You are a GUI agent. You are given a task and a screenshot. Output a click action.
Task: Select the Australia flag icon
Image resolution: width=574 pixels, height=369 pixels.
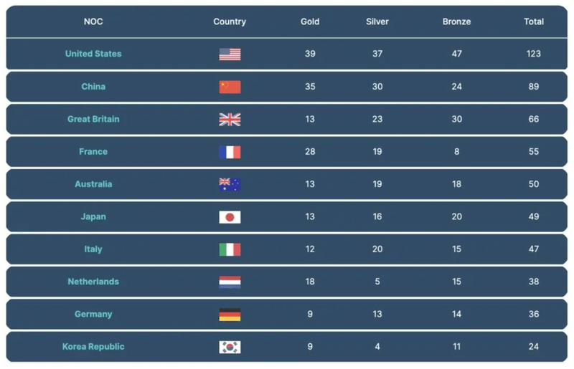[x=230, y=184]
